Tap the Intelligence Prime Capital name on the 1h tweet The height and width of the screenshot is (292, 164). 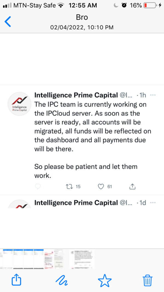(x=76, y=95)
